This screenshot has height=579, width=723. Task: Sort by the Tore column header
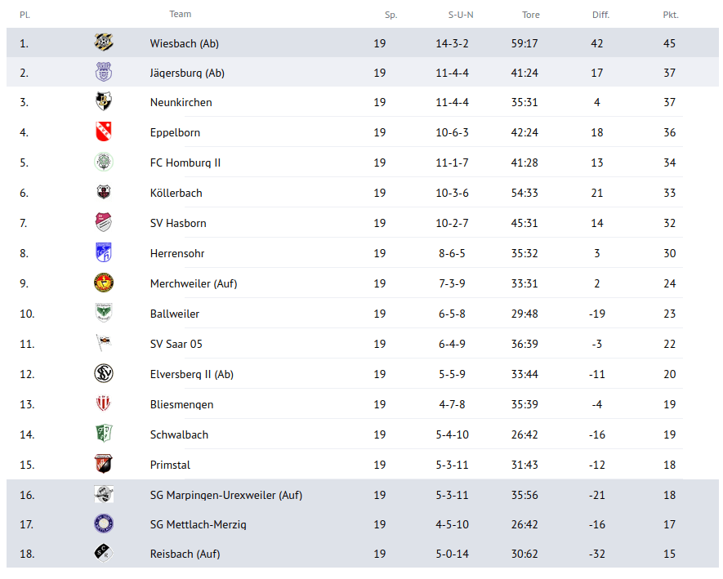pos(531,15)
